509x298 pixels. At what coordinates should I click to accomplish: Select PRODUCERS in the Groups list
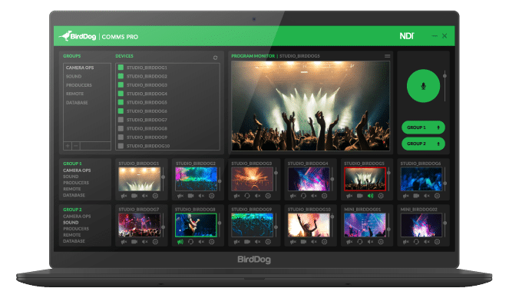(79, 85)
